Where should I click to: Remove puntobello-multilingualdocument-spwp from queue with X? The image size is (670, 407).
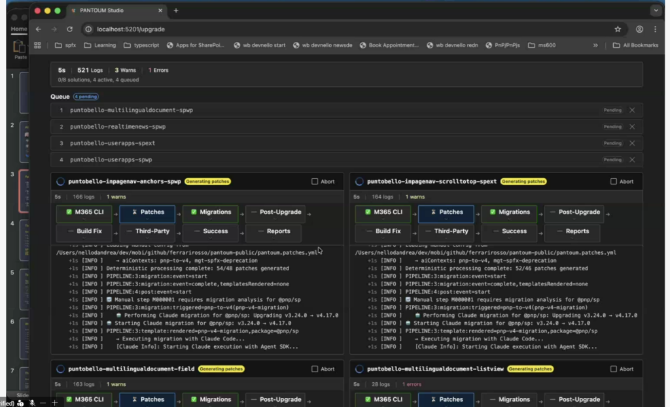(x=632, y=110)
